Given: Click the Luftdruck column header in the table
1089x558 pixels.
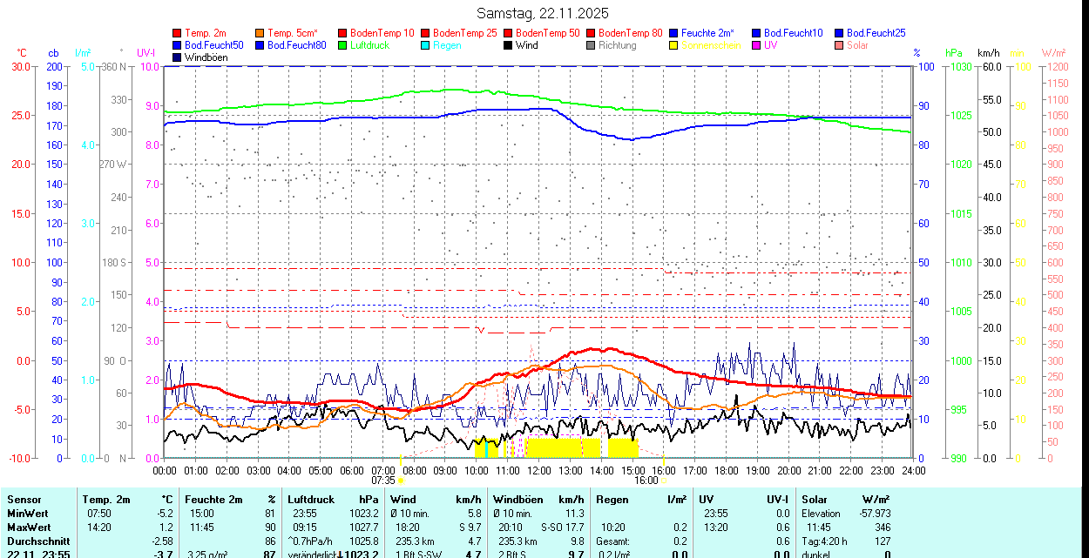Looking at the screenshot, I should (311, 500).
